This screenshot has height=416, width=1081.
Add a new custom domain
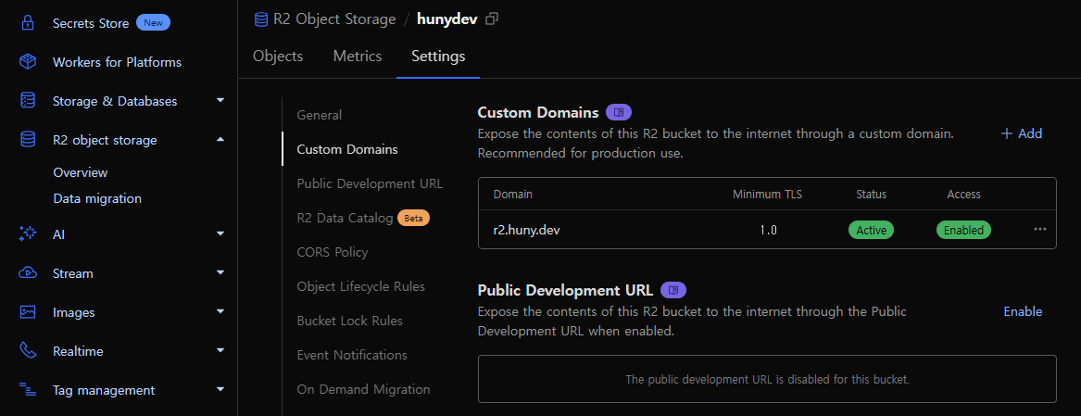1021,133
